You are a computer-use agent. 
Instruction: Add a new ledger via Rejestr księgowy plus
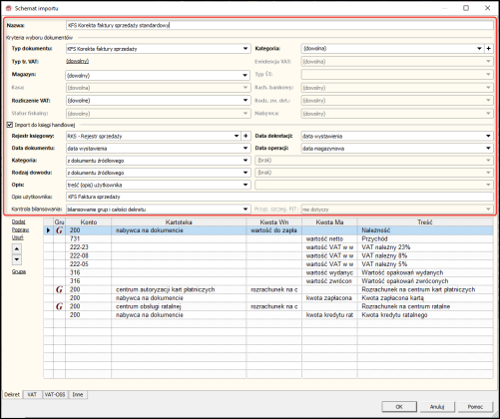coord(246,136)
